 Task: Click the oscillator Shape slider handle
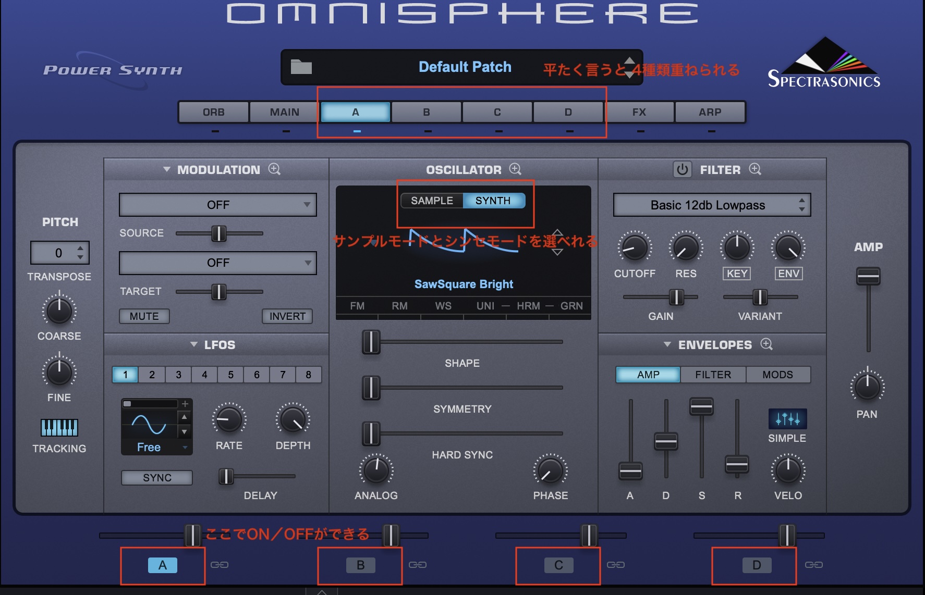point(371,342)
